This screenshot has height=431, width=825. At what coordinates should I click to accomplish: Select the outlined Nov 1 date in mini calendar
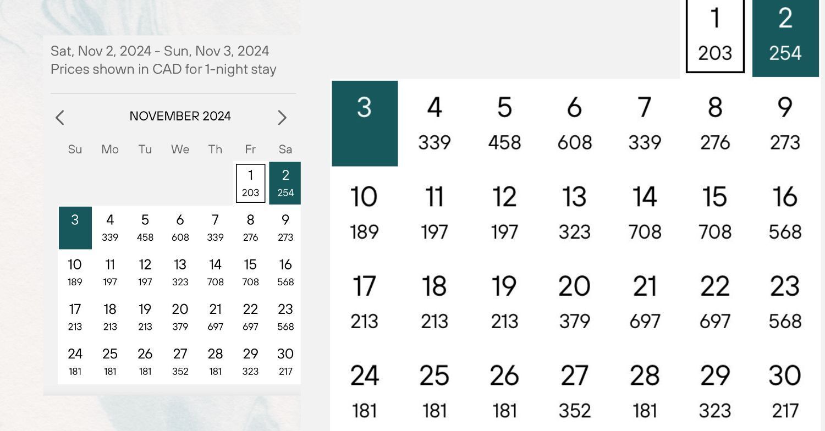click(250, 183)
